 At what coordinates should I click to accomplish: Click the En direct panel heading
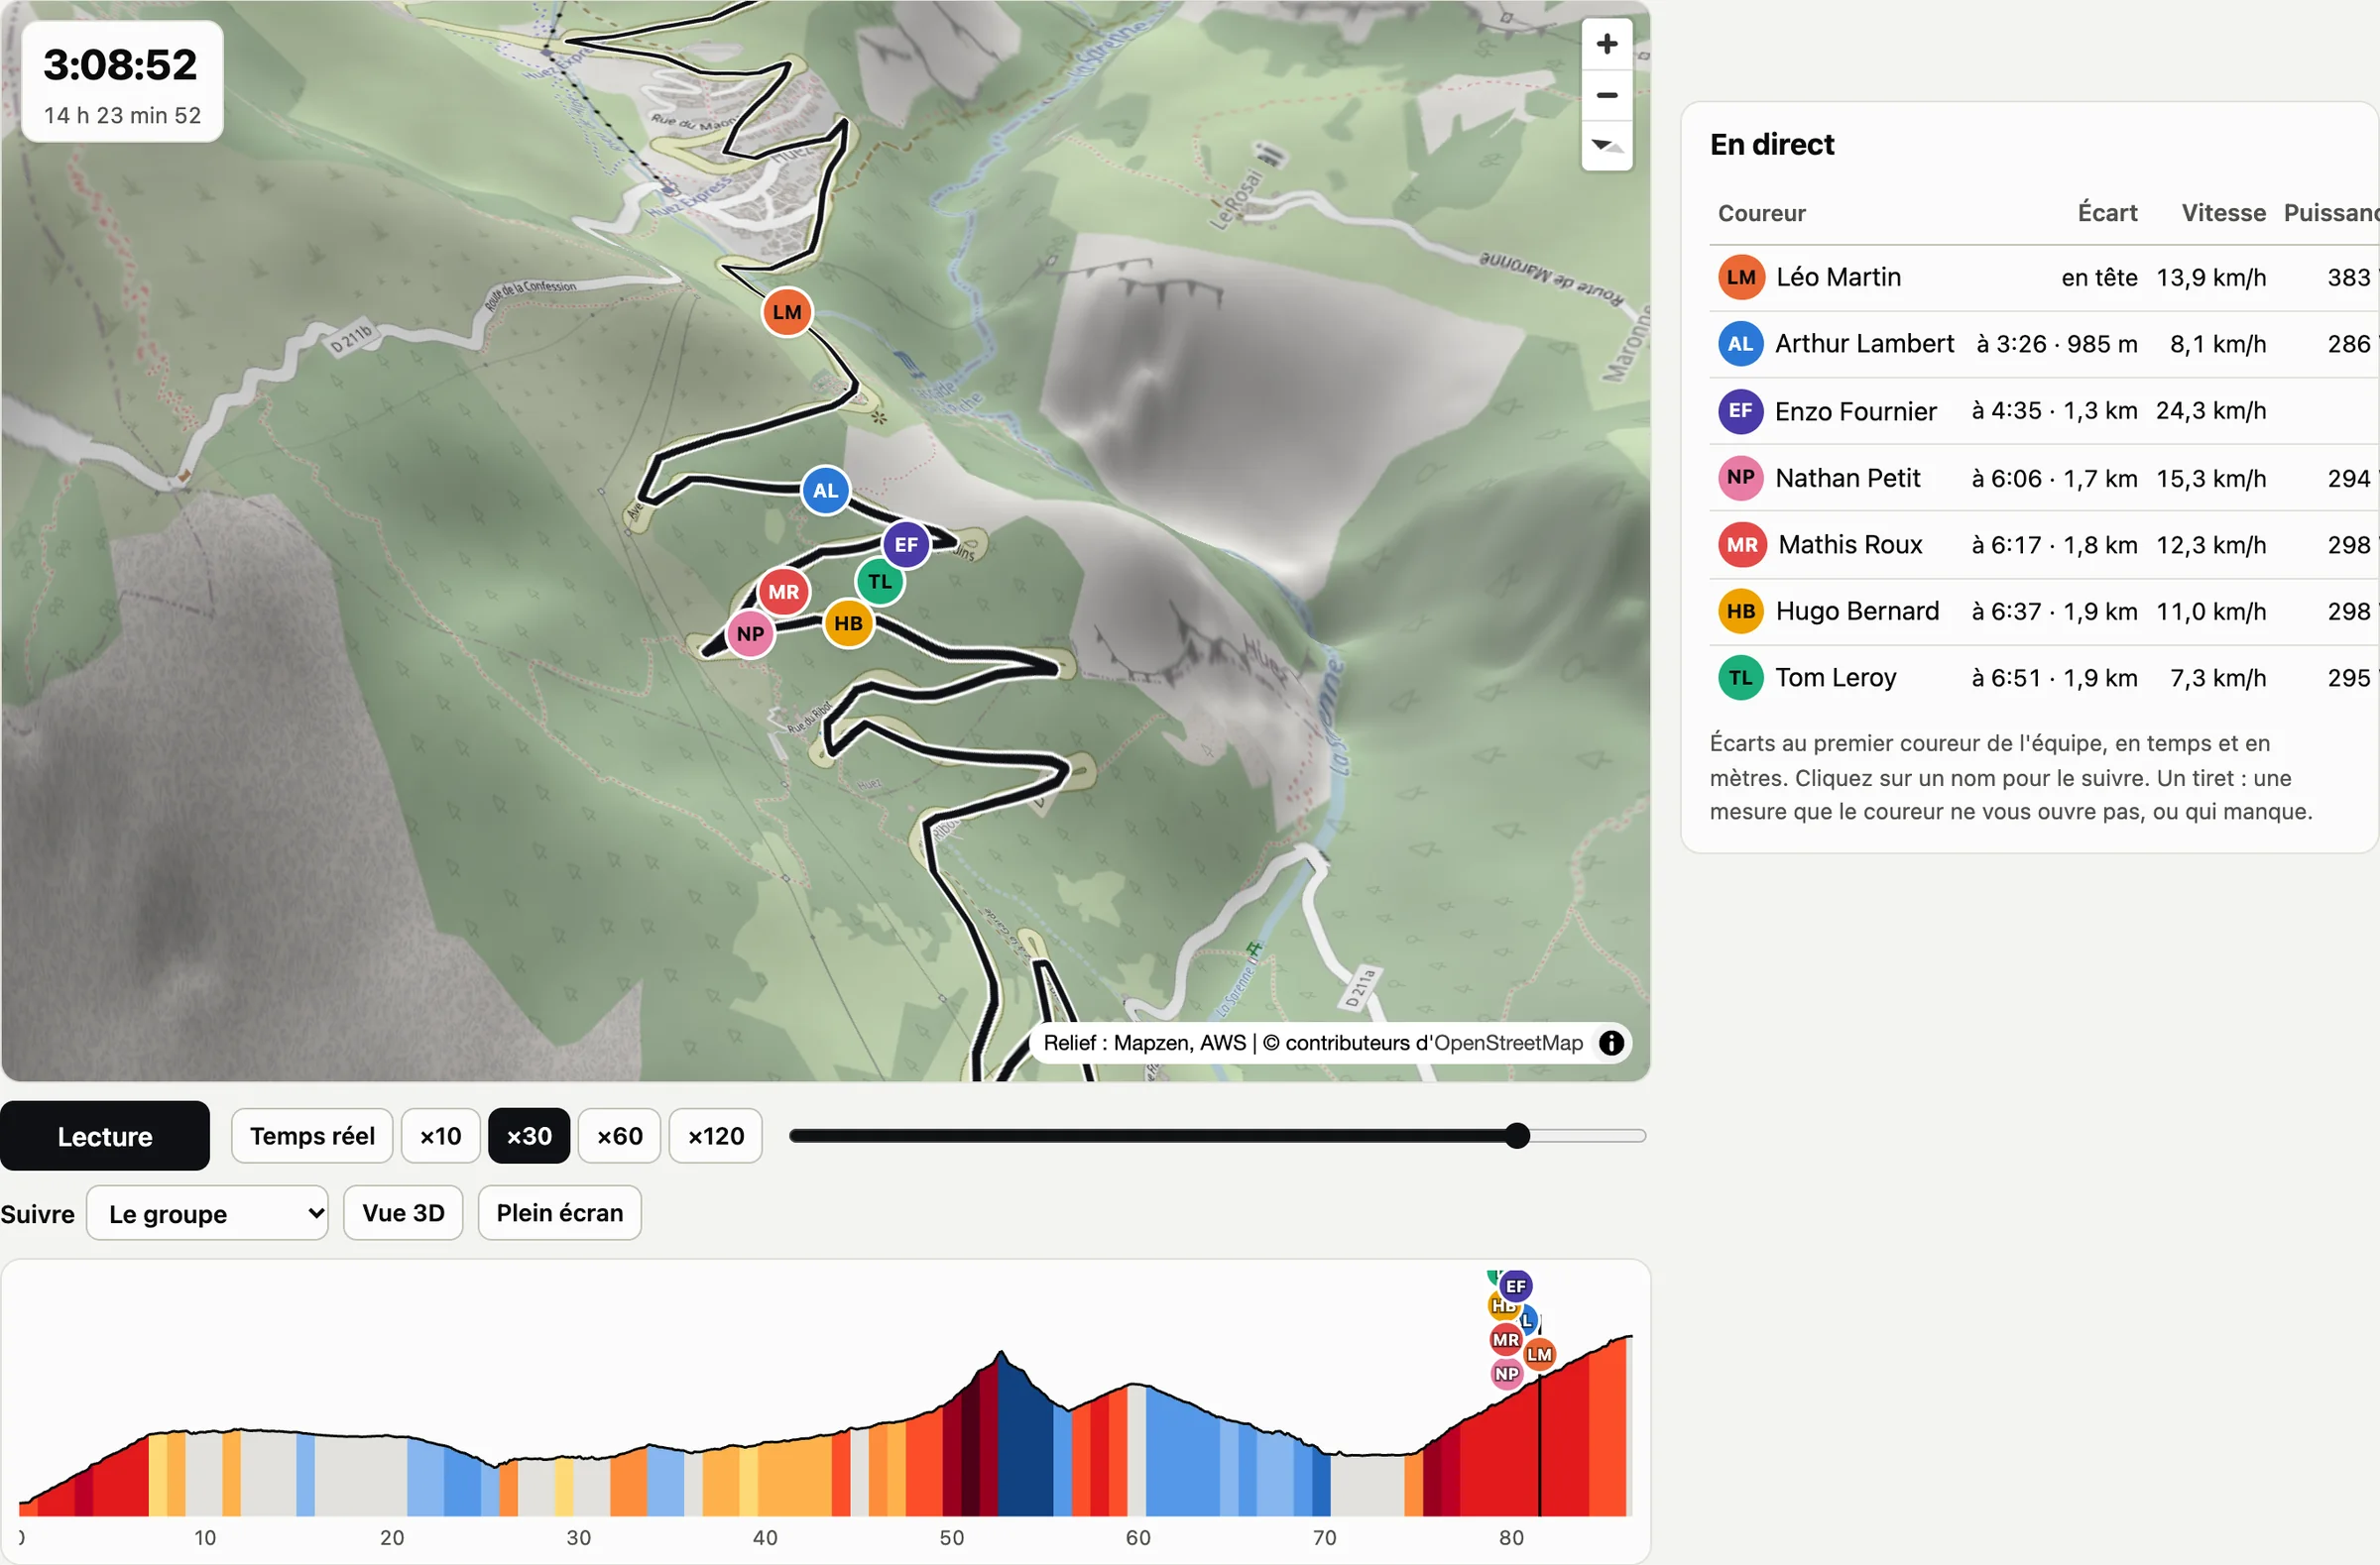pyautogui.click(x=1771, y=145)
